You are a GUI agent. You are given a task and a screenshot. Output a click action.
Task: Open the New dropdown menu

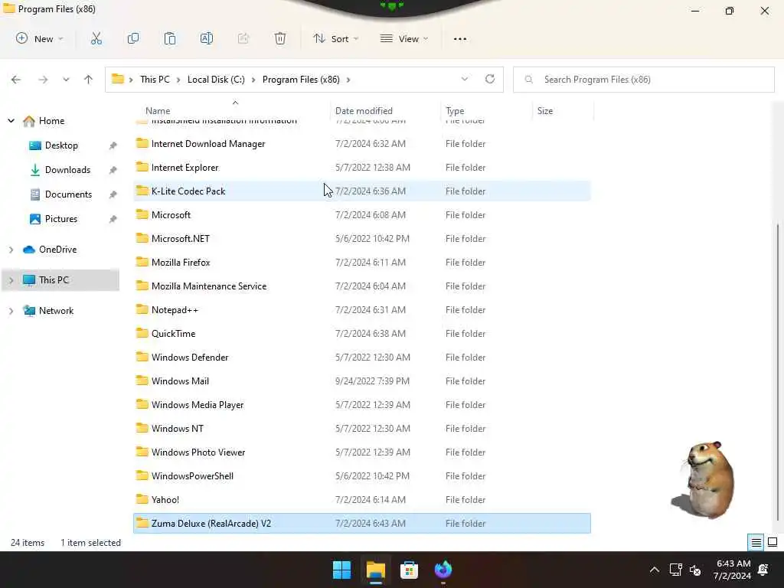(40, 38)
